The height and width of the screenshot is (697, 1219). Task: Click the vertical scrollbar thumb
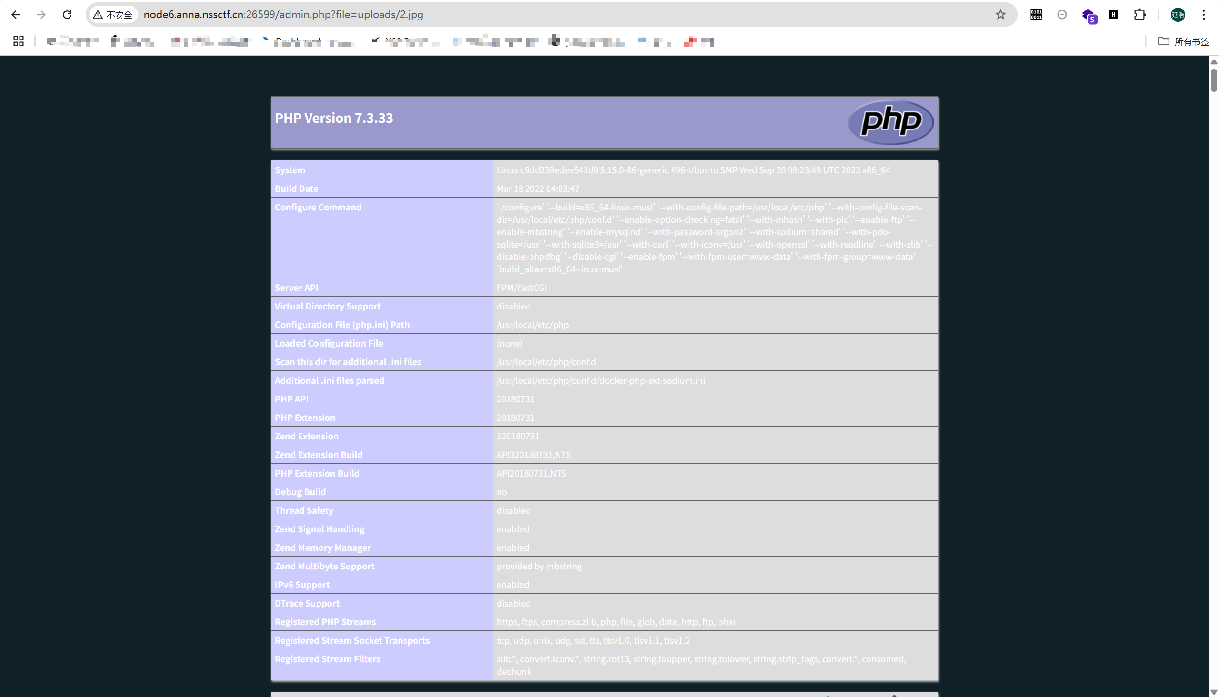(x=1214, y=79)
